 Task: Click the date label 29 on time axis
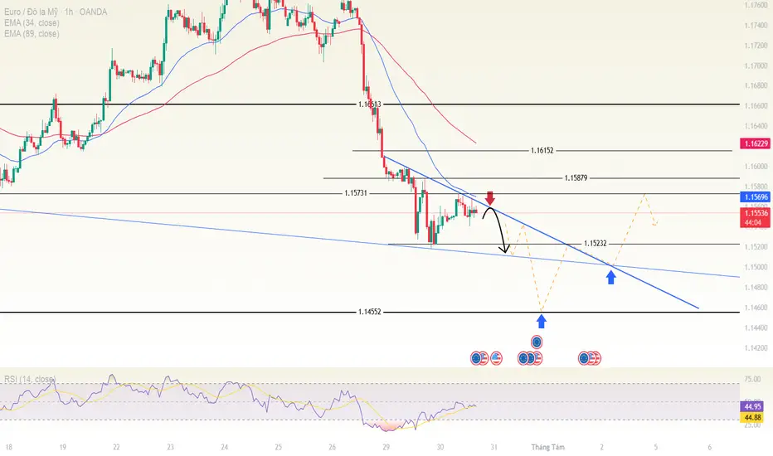386,447
